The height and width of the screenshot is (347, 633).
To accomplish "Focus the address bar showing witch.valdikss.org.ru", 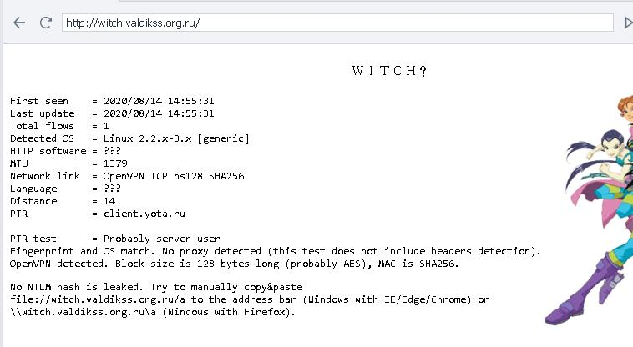I will [x=337, y=23].
